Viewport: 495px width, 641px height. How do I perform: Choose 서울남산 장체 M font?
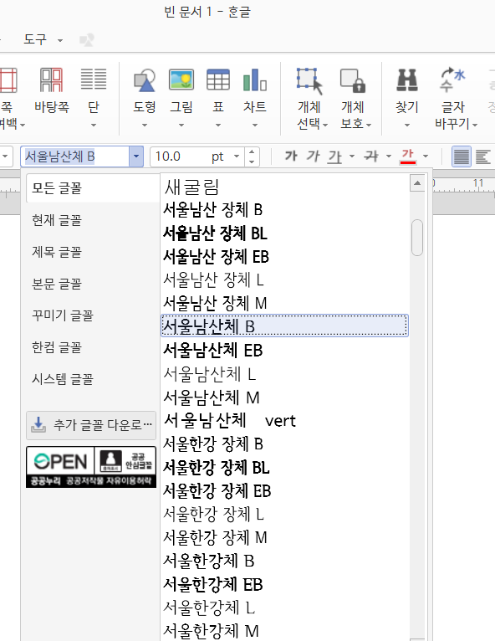pyautogui.click(x=284, y=303)
